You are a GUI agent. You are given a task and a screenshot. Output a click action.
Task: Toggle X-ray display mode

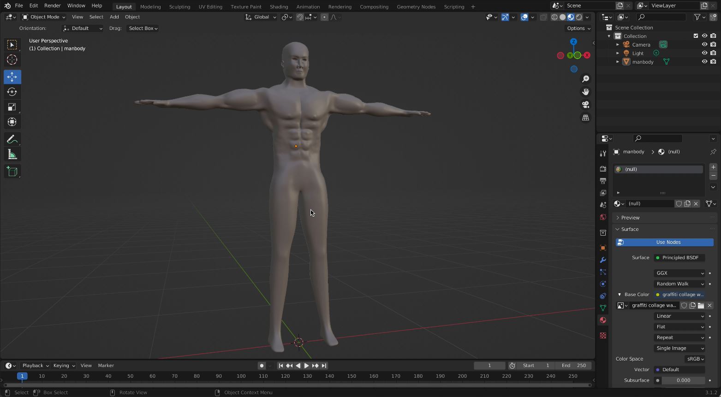(x=543, y=17)
